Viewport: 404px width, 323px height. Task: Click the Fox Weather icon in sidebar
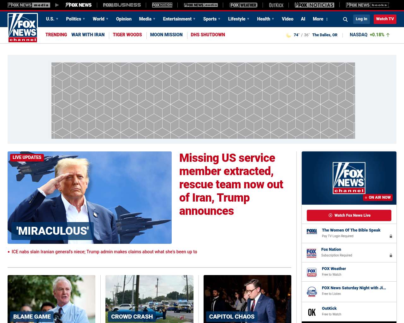tap(312, 272)
